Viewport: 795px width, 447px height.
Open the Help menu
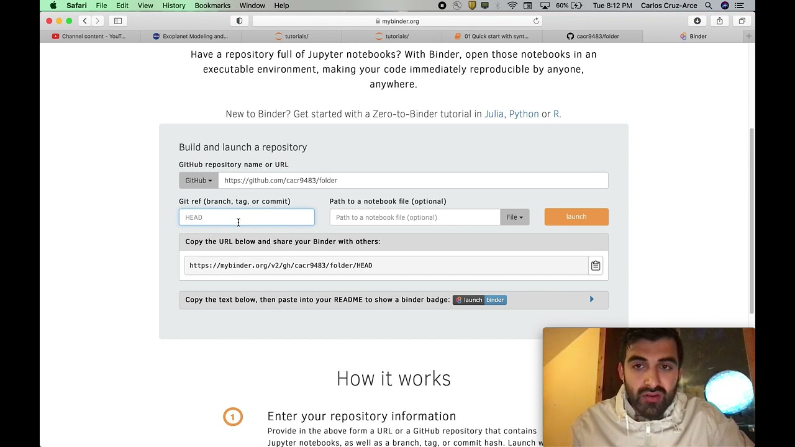pyautogui.click(x=281, y=6)
